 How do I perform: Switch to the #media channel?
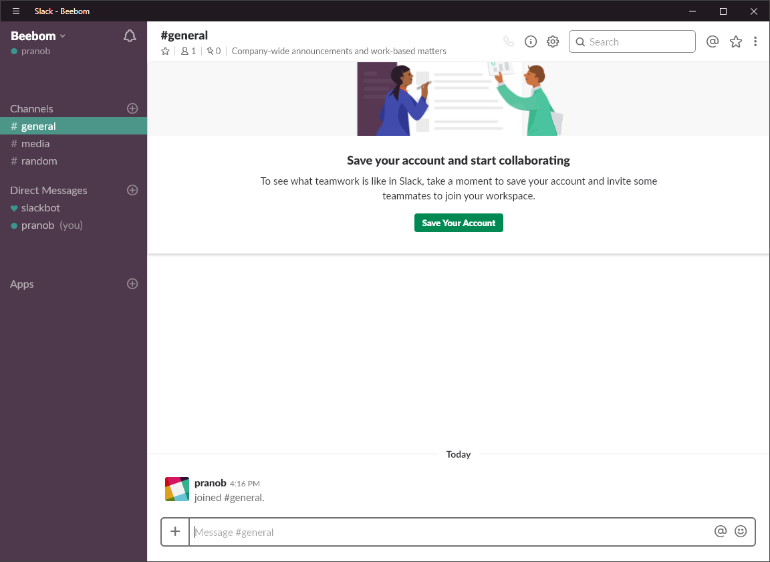tap(74, 144)
